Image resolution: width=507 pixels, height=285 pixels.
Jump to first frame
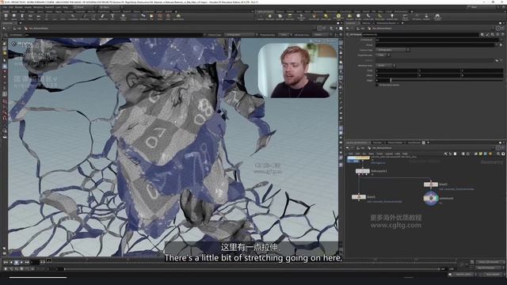(x=6, y=262)
